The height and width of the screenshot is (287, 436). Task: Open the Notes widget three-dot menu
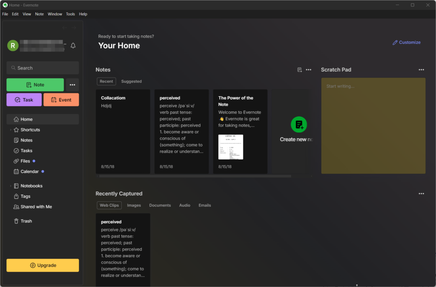click(309, 70)
